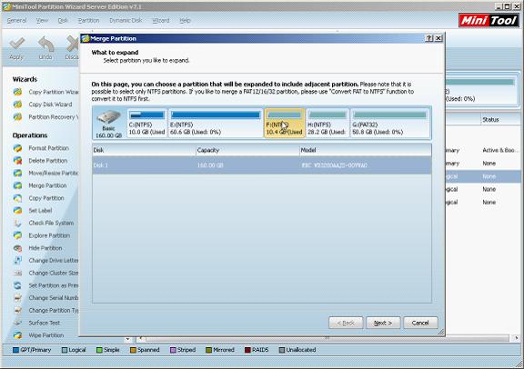Click the Change Drive Letter icon
Viewport: 524px width, 369px height.
pos(17,261)
